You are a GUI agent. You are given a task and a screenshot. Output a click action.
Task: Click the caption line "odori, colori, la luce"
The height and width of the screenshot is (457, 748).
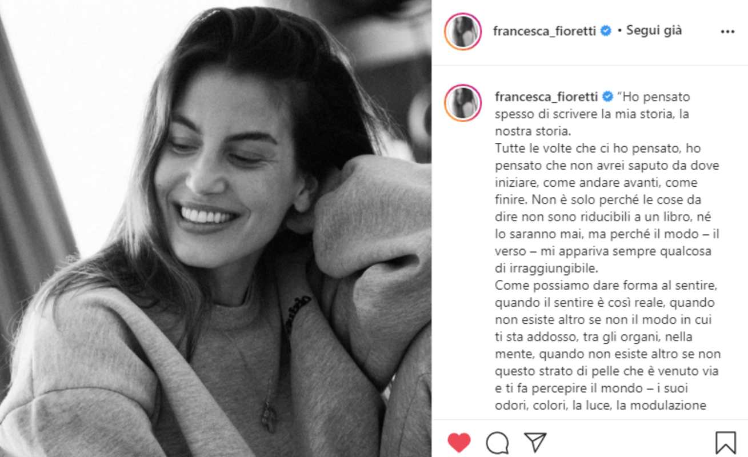[601, 406]
